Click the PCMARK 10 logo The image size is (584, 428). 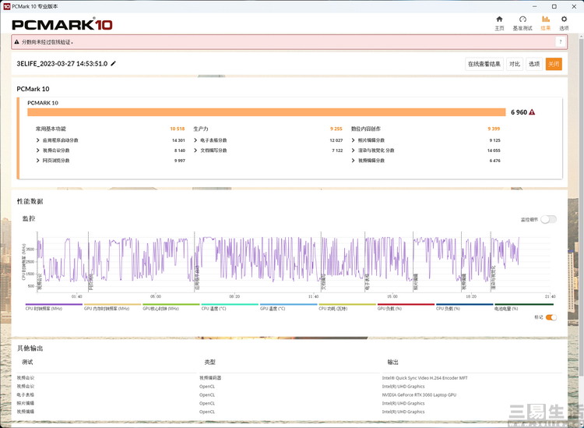point(62,25)
